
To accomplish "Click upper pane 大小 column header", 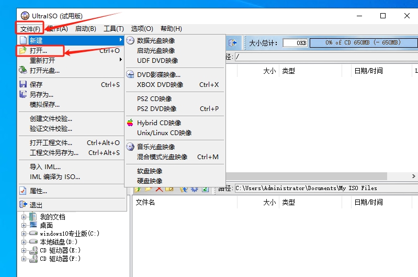I will click(258, 71).
